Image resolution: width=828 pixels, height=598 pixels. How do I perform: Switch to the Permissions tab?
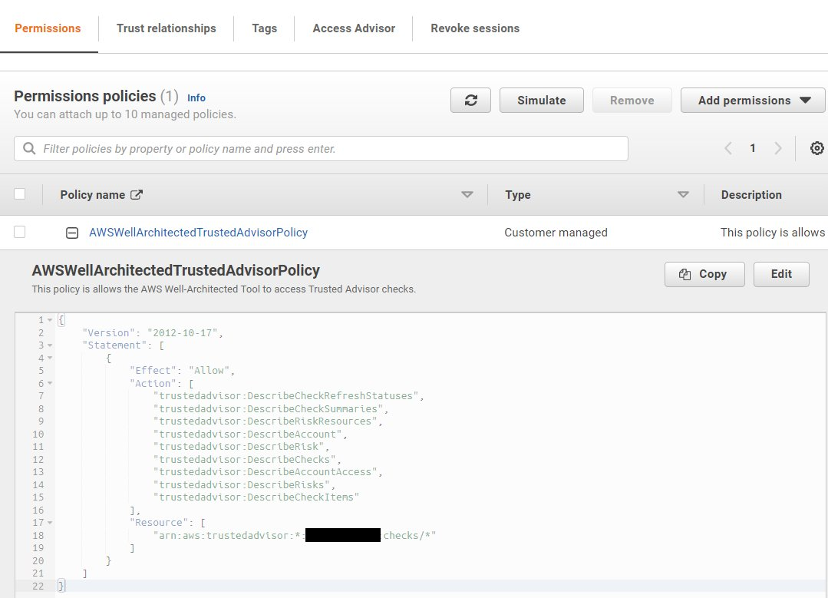click(48, 28)
